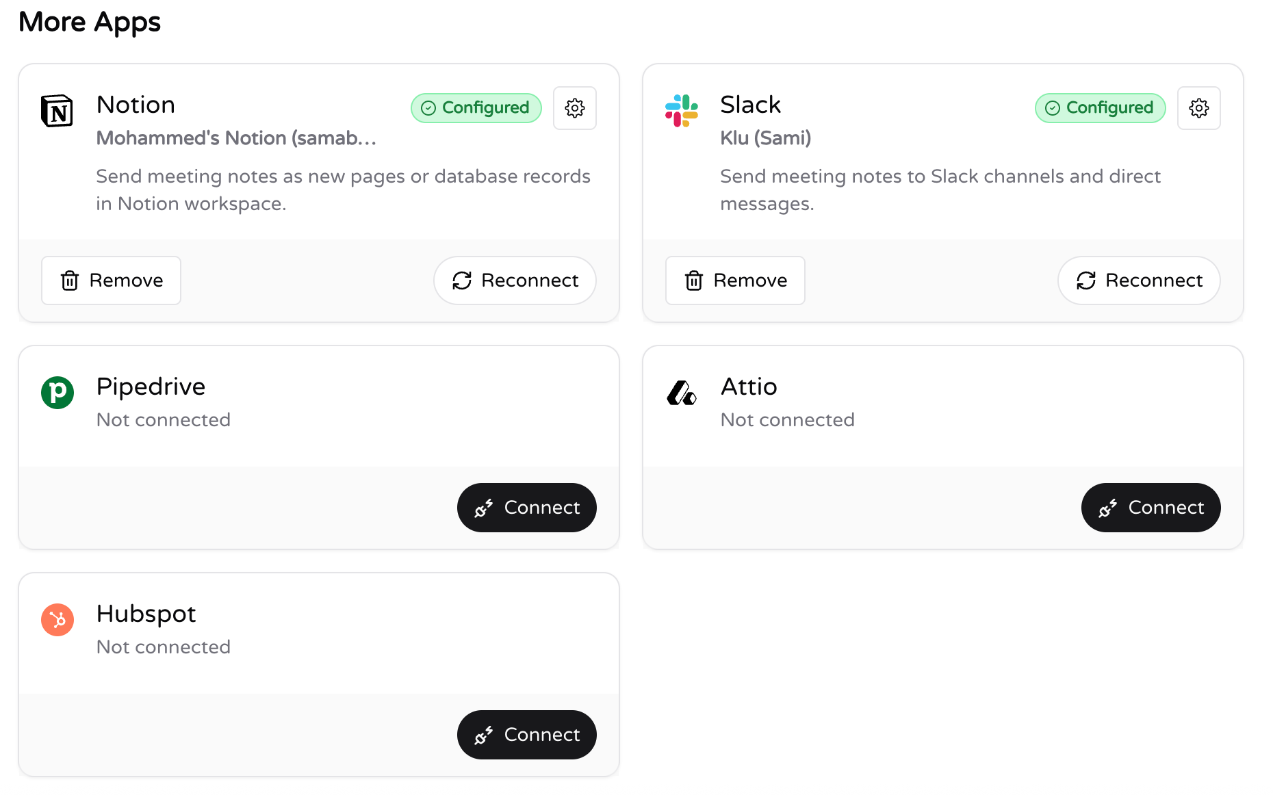Click the "More Apps" heading
Viewport: 1273px width, 795px height.
90,23
